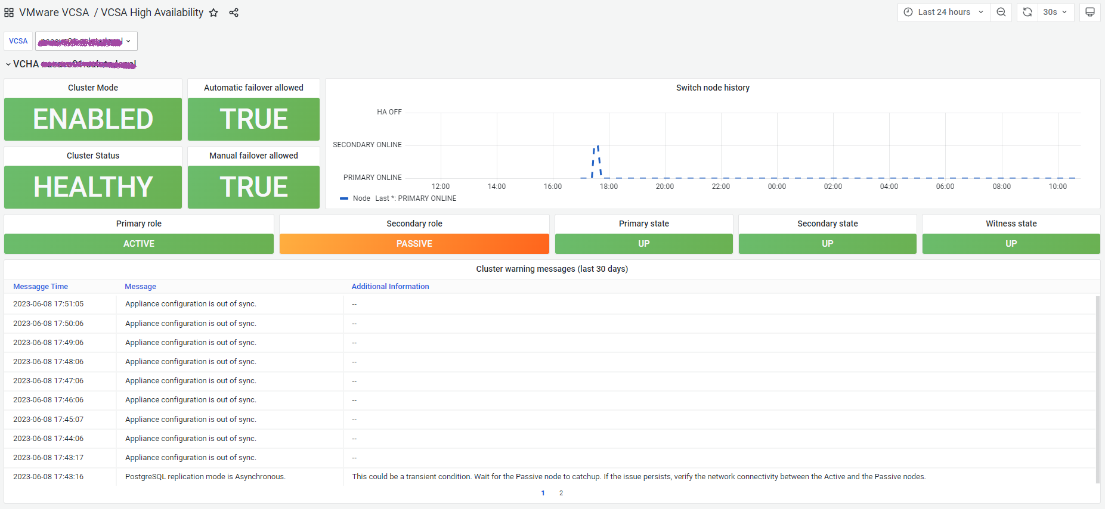This screenshot has width=1105, height=509.
Task: Click the Witness state UP value
Action: pyautogui.click(x=1011, y=244)
